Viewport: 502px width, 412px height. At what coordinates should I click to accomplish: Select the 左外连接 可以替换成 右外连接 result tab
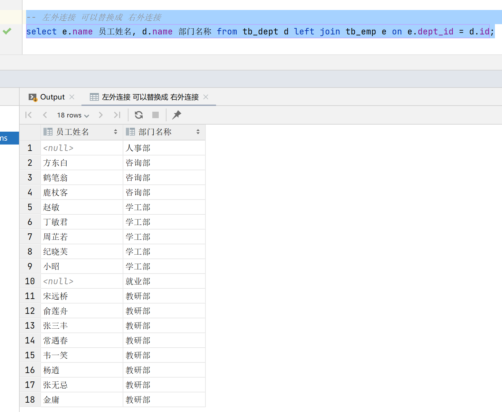pyautogui.click(x=150, y=97)
